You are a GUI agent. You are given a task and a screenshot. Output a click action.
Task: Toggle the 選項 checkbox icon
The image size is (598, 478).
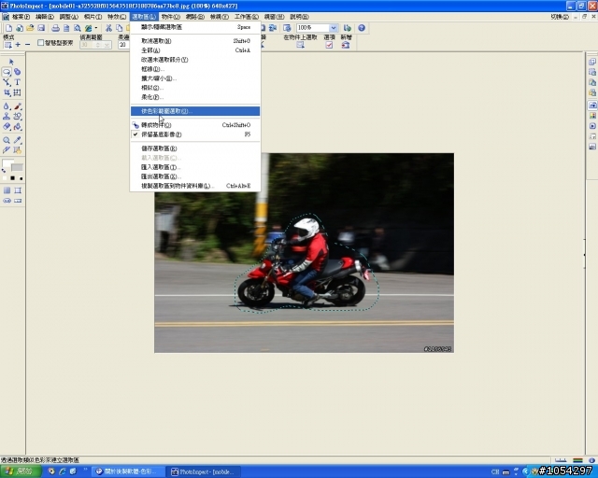(x=329, y=45)
